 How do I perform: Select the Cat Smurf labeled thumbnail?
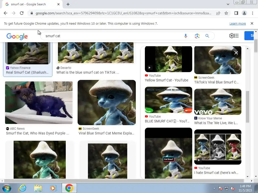click(169, 153)
